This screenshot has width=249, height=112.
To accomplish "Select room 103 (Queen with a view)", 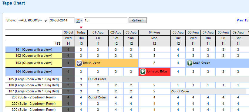I will pyautogui.click(x=34, y=63).
